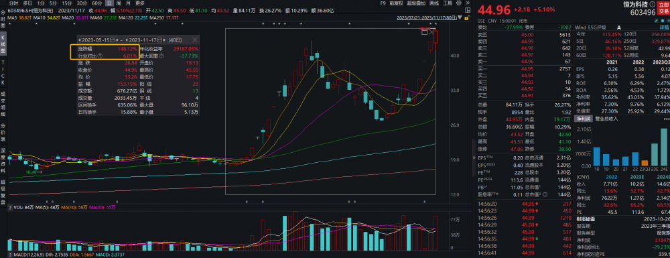Click the close X mark on the chart selection box
Viewport: 670px width, 258px height.
[431, 31]
